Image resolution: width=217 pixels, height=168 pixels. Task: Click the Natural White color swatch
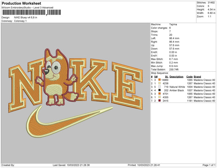pos(159,87)
